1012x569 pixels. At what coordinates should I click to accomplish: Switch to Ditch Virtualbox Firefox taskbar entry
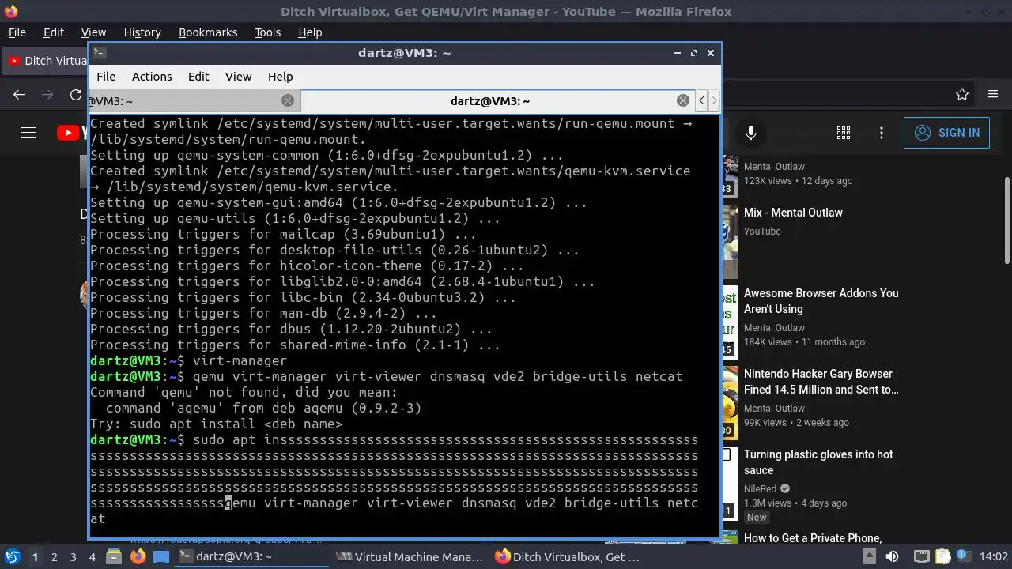[x=569, y=557]
